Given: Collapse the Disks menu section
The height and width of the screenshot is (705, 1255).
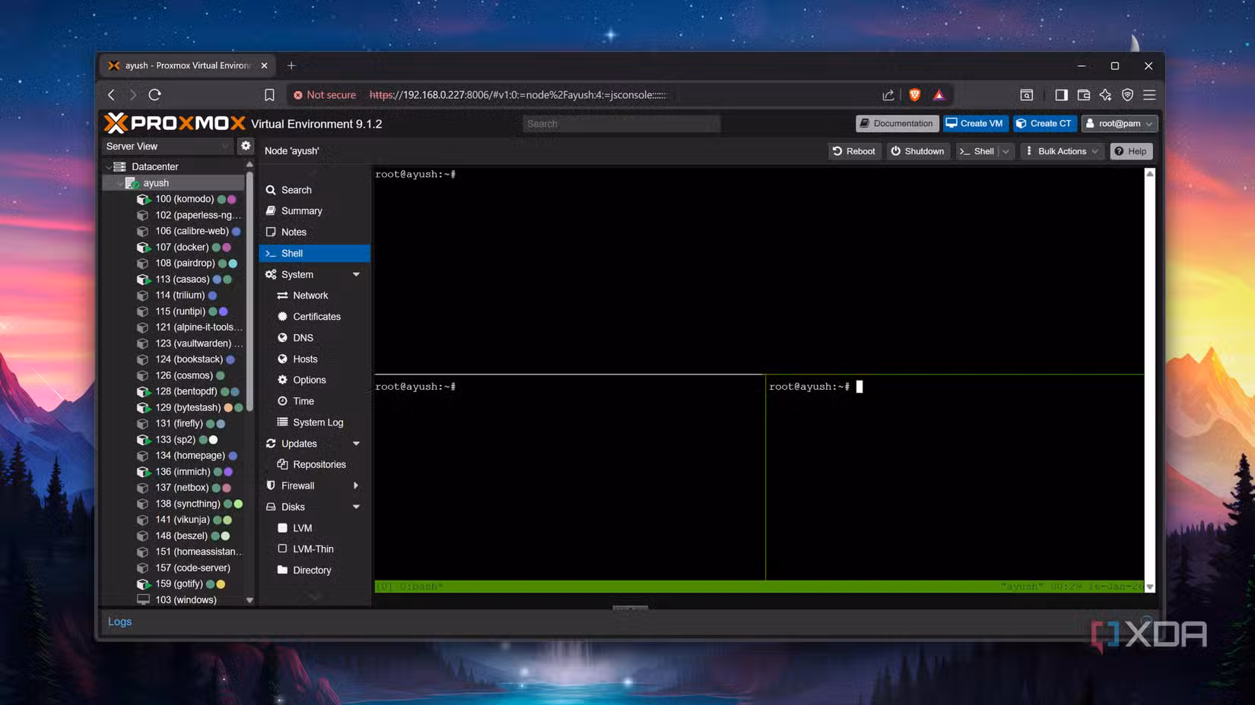Looking at the screenshot, I should tap(356, 507).
